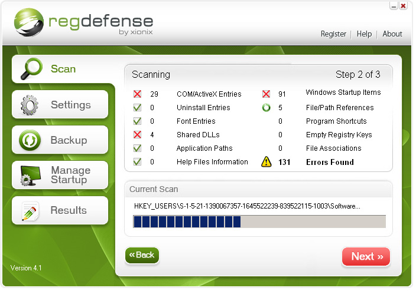Click the Scanning heading

point(151,75)
